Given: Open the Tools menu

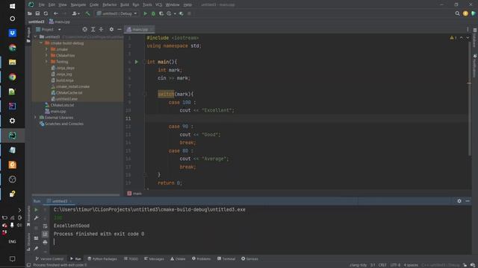Looking at the screenshot, I should pyautogui.click(x=147, y=5).
